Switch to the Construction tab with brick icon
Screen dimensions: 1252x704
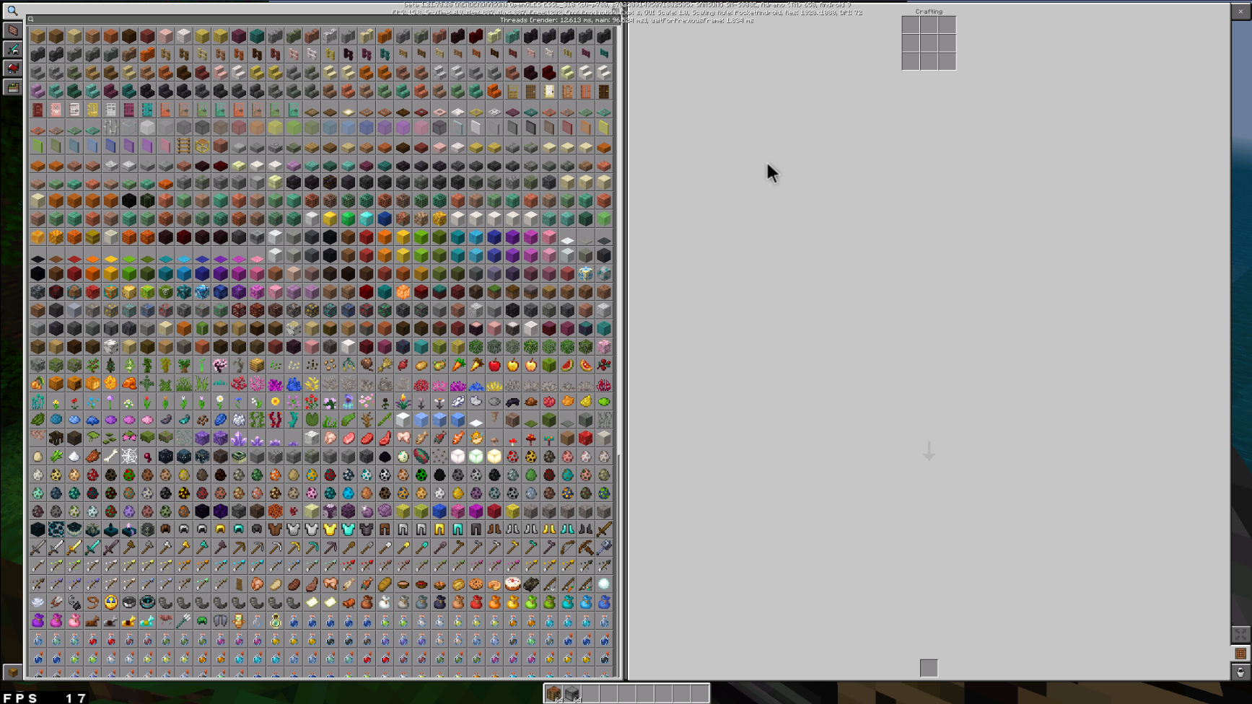12,30
